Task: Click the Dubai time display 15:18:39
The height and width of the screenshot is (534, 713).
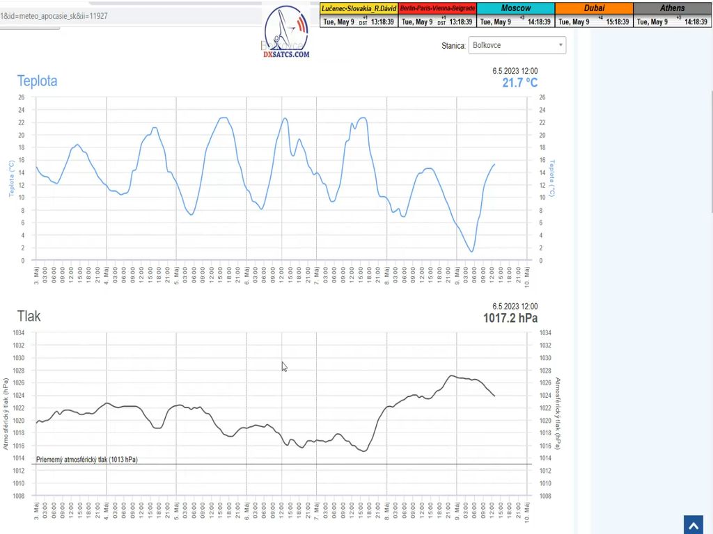Action: [x=618, y=22]
